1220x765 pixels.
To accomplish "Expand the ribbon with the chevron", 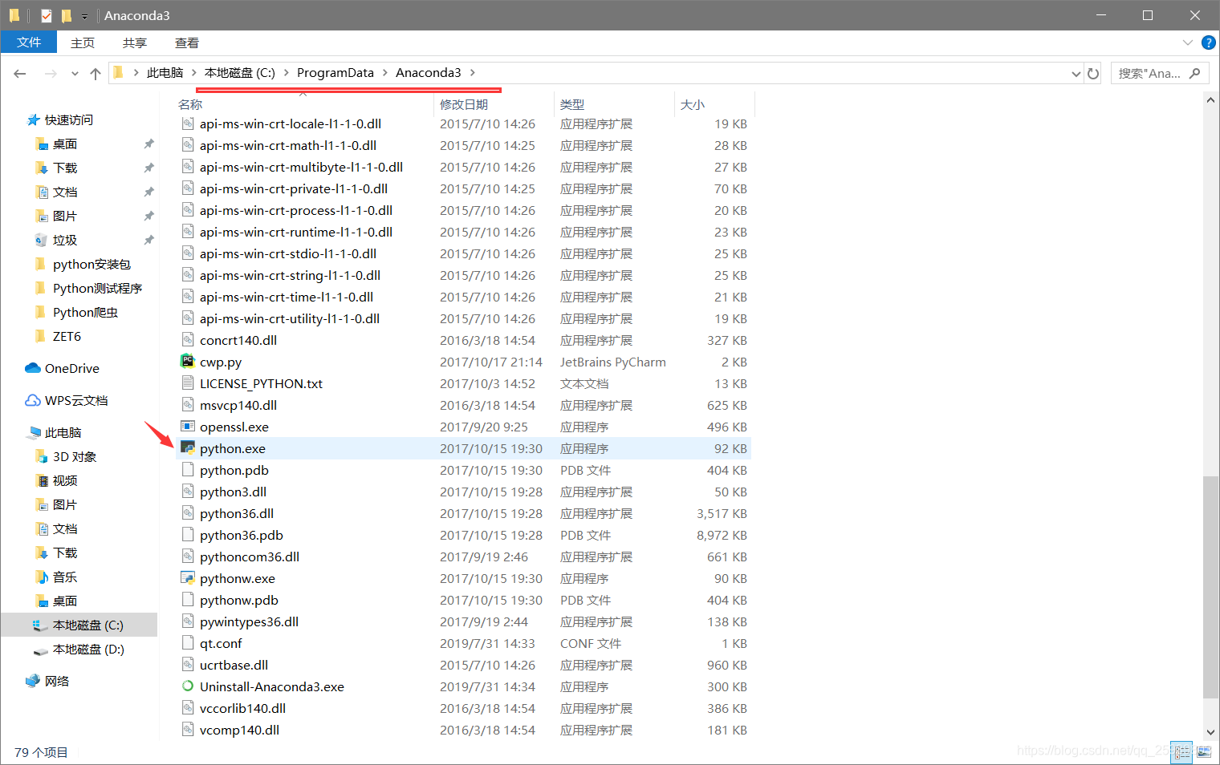I will [x=1188, y=42].
